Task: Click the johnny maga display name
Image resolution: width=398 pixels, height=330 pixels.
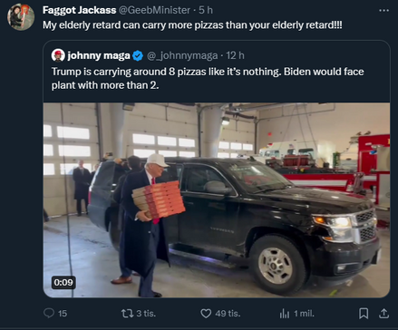Action: pyautogui.click(x=99, y=55)
